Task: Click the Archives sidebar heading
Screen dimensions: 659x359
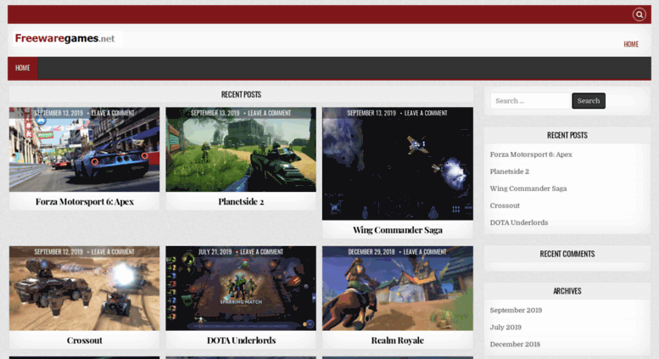Action: coord(567,291)
